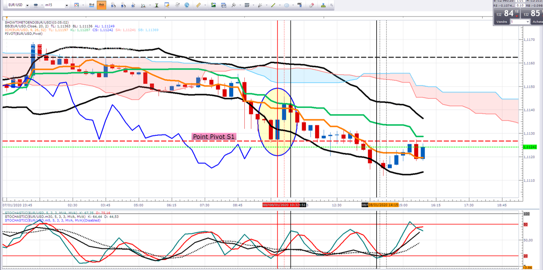The width and height of the screenshot is (543, 270).
Task: Click the 07/01/2020 23:45 date label
Action: coord(17,206)
